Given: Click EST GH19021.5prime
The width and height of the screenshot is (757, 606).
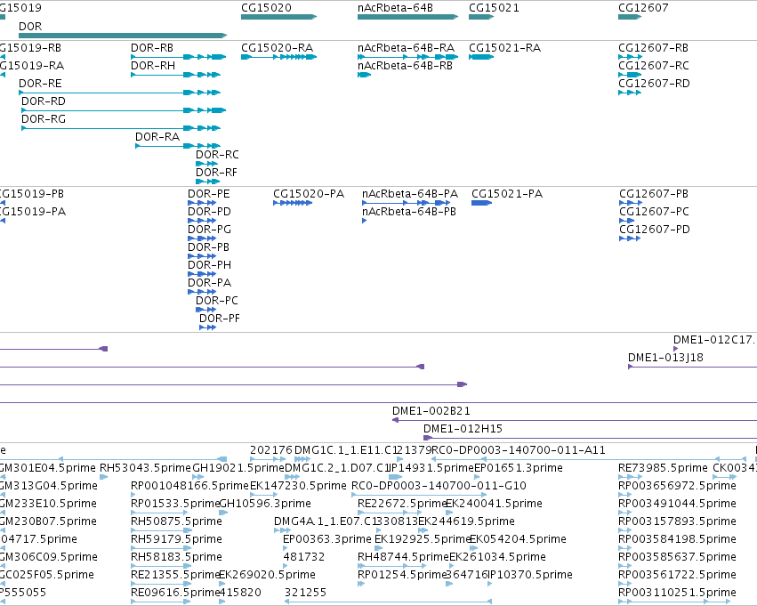Looking at the screenshot, I should click(238, 468).
